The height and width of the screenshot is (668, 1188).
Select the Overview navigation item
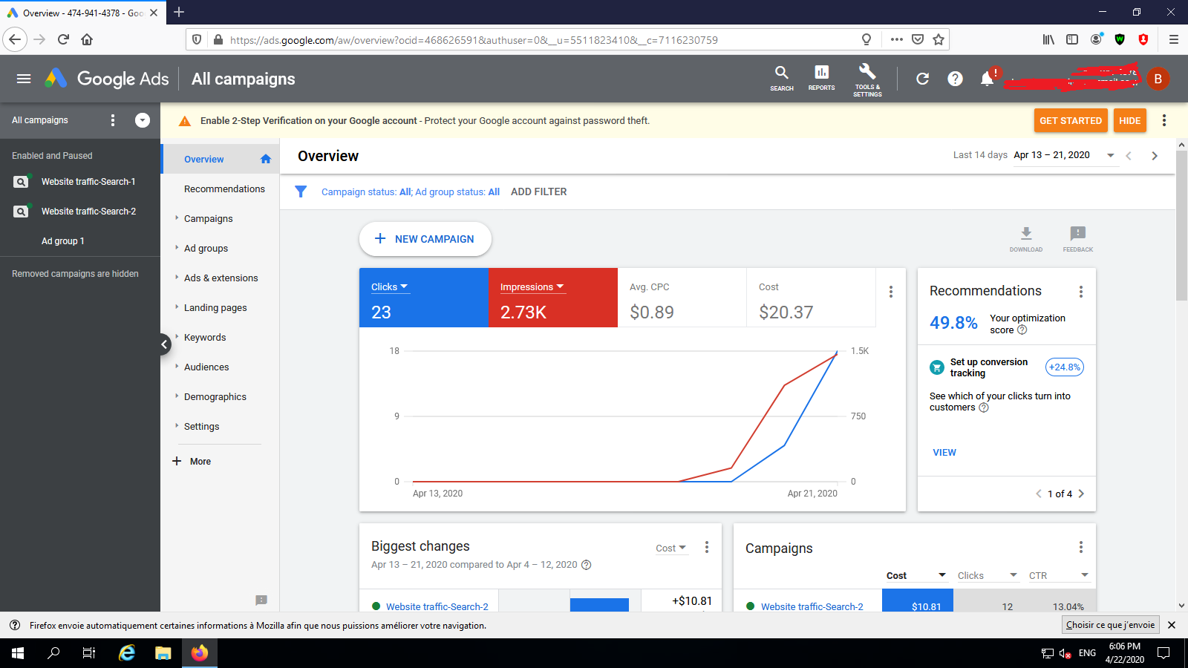point(221,159)
